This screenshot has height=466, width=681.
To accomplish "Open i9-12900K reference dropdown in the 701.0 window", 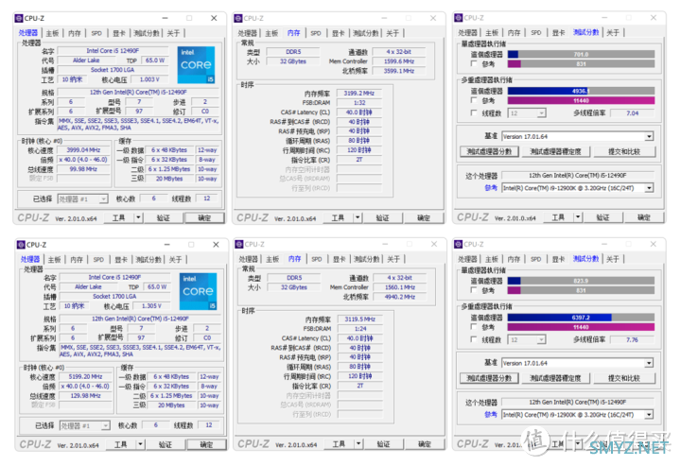I will (578, 188).
